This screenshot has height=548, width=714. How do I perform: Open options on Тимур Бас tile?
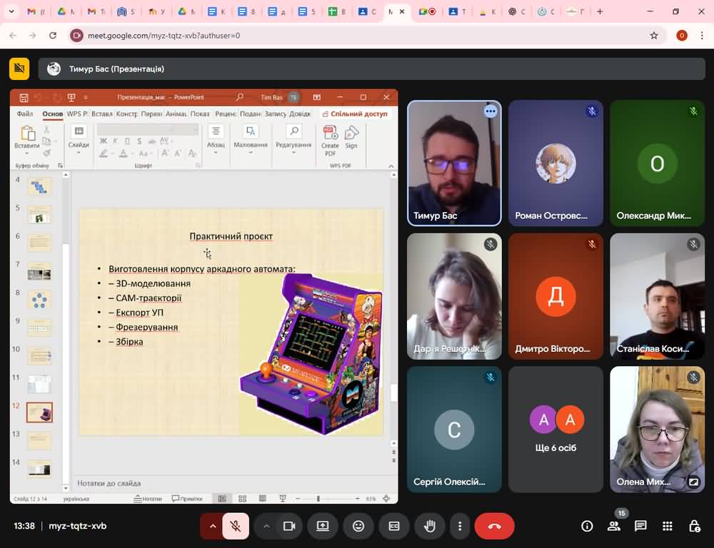(x=490, y=111)
